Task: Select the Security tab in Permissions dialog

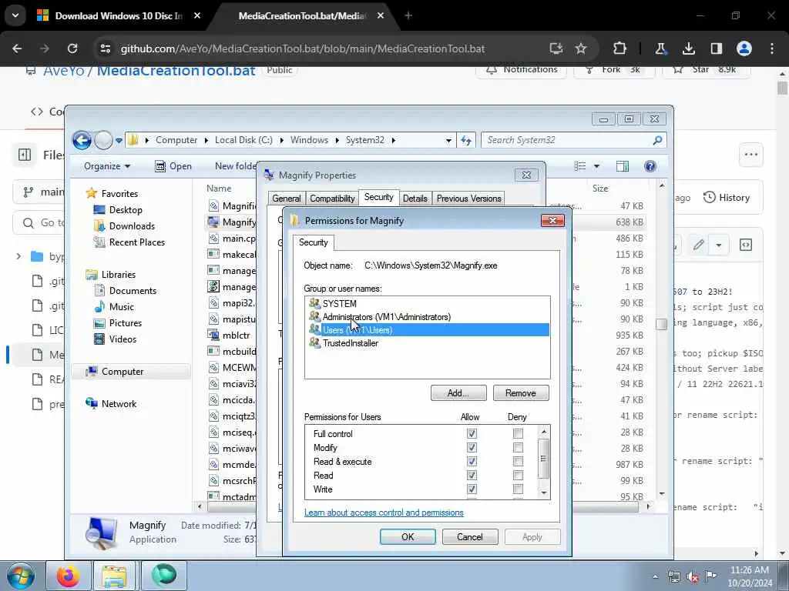Action: coord(313,242)
